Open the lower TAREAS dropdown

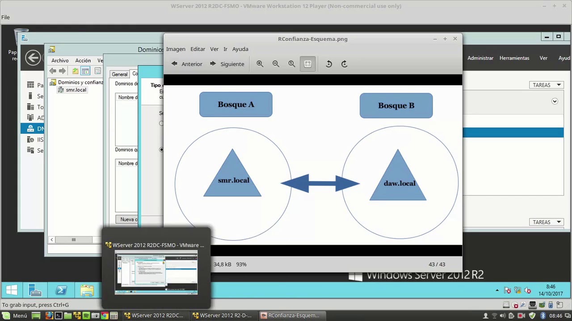pyautogui.click(x=547, y=222)
